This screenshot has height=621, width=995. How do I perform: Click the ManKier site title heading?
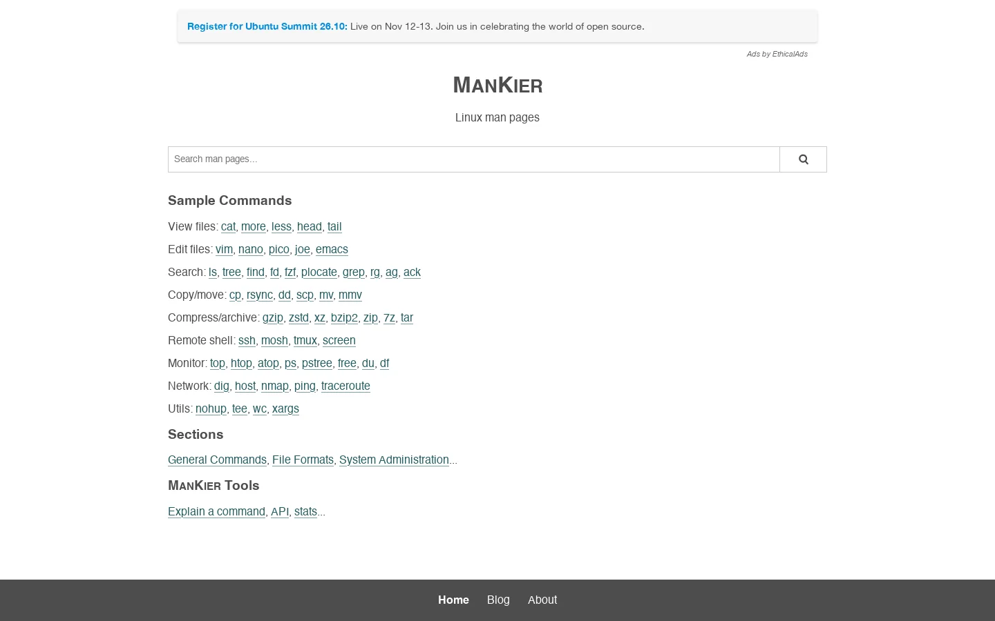pyautogui.click(x=497, y=85)
